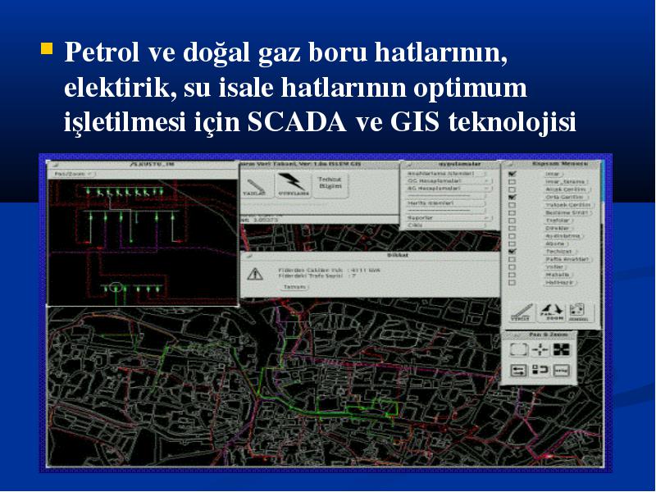The width and height of the screenshot is (656, 492).
Task: Open Anahtarlama İşlemleri menu entry
Action: [446, 173]
